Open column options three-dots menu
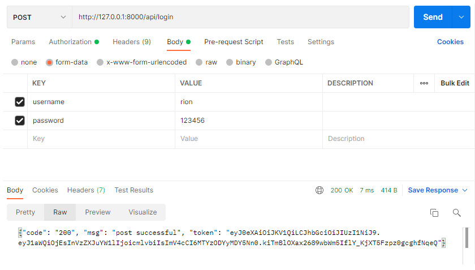This screenshot has width=475, height=270. pyautogui.click(x=424, y=83)
